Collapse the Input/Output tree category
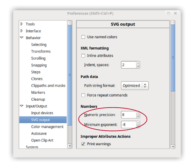The image size is (196, 168). point(22,106)
